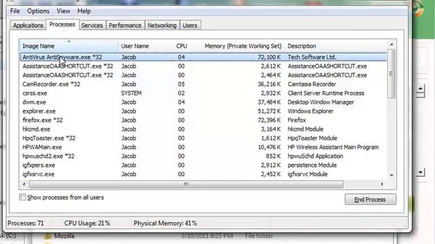Image resolution: width=435 pixels, height=244 pixels.
Task: Open the File menu
Action: [x=15, y=11]
